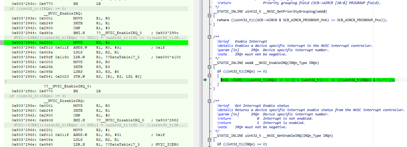Select the LSLS line at 0x803'296c
Image resolution: width=407 pixels, height=147 pixels.
coord(96,140)
